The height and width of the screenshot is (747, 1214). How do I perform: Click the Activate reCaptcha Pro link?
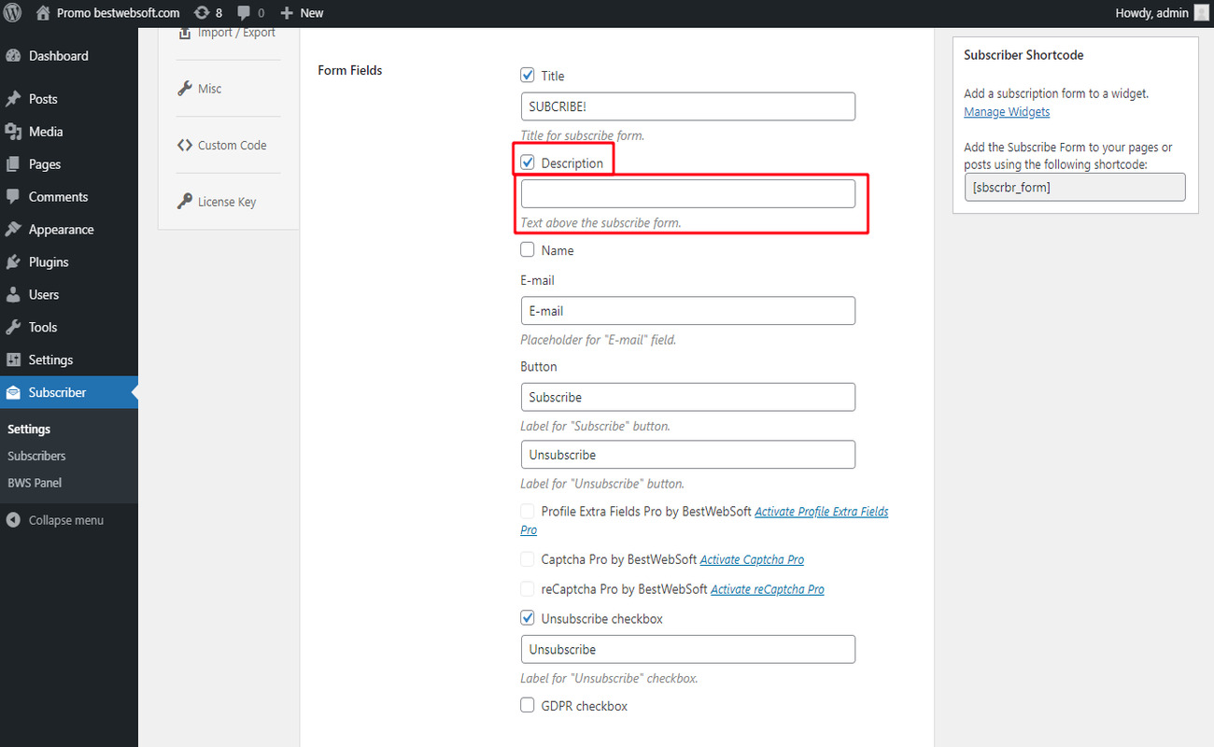point(768,589)
